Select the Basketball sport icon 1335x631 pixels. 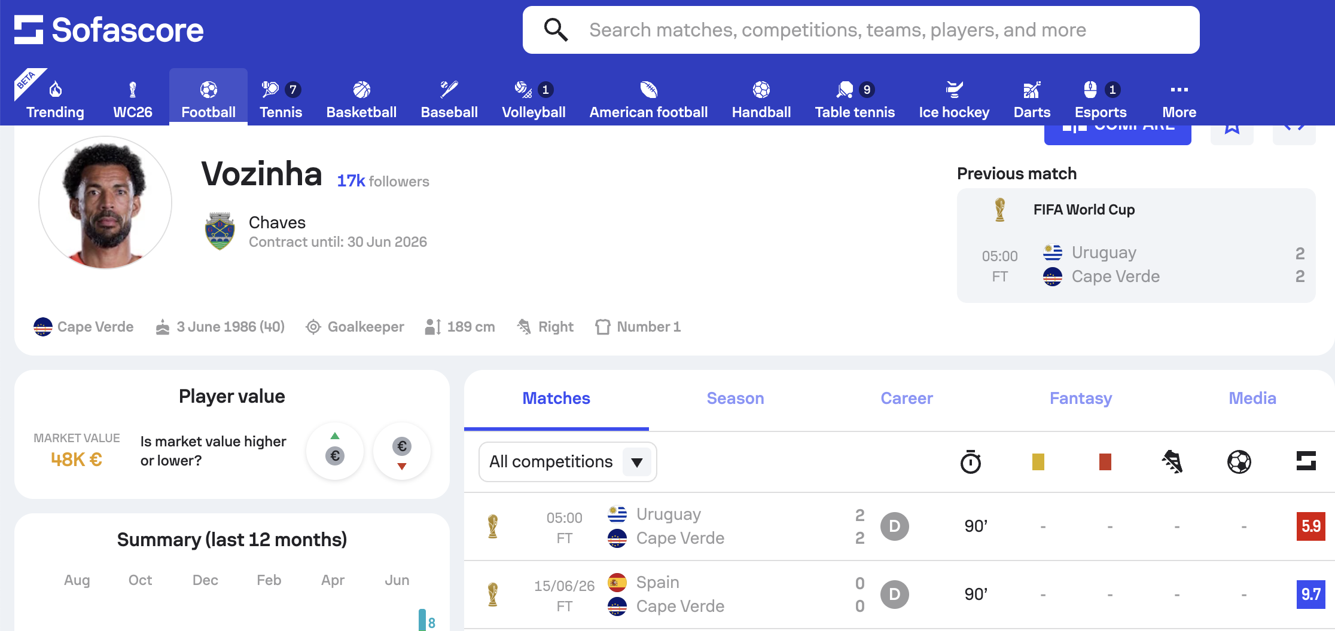[361, 90]
